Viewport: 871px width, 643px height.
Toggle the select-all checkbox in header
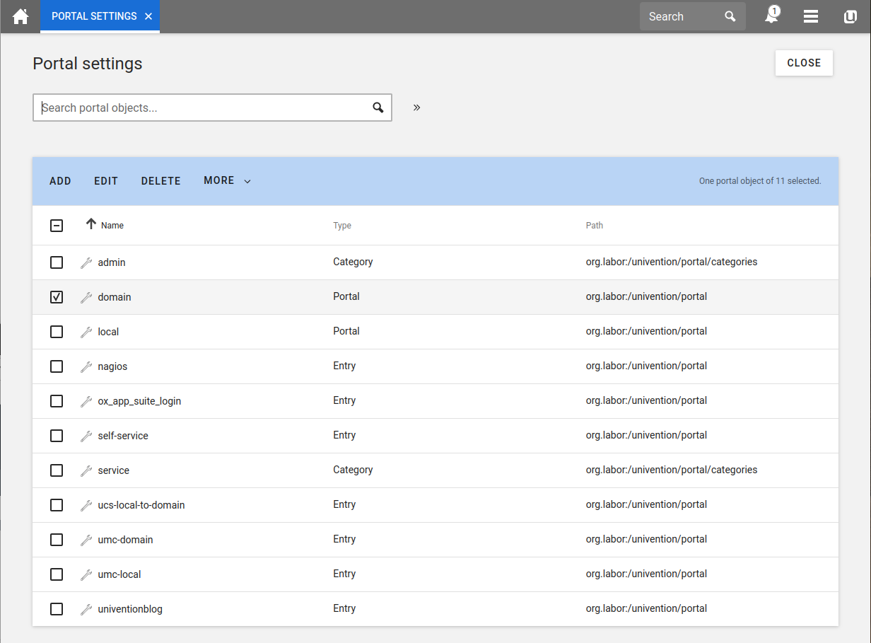[57, 226]
